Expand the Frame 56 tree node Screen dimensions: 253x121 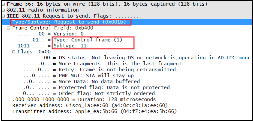coord(3,4)
